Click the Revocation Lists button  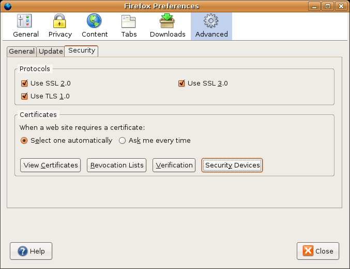(116, 165)
